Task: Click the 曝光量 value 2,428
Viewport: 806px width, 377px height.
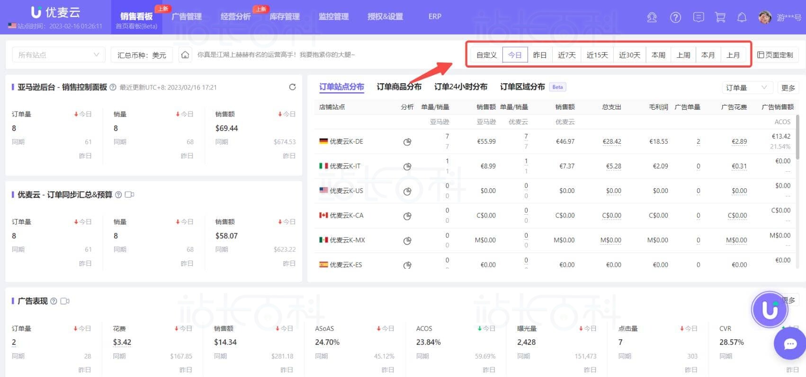Action: [x=527, y=342]
